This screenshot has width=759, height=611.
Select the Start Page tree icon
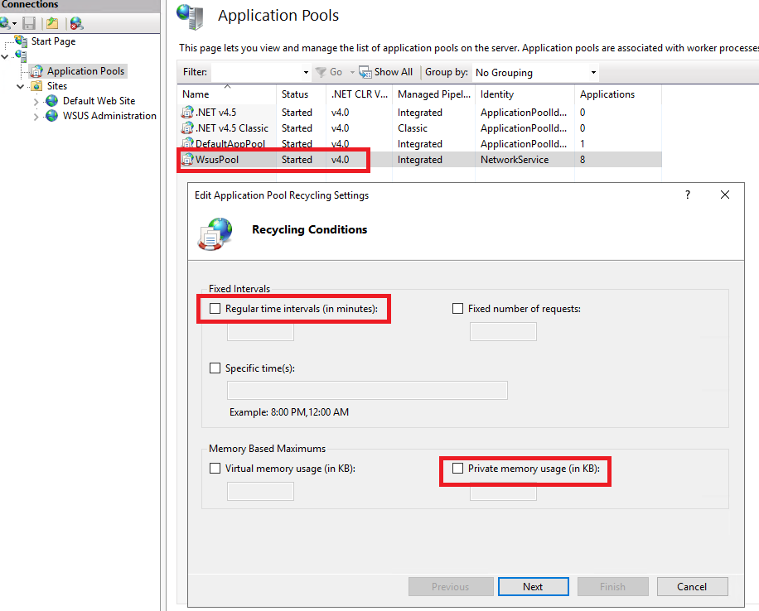pyautogui.click(x=22, y=41)
